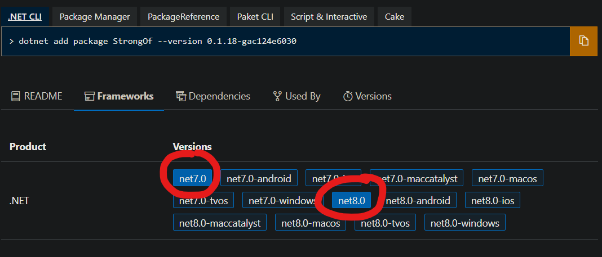Viewport: 602px width, 257px height.
Task: Click the net8.0 framework badge
Action: tap(351, 200)
